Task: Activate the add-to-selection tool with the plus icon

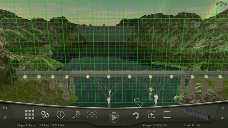Action: [x=151, y=114]
